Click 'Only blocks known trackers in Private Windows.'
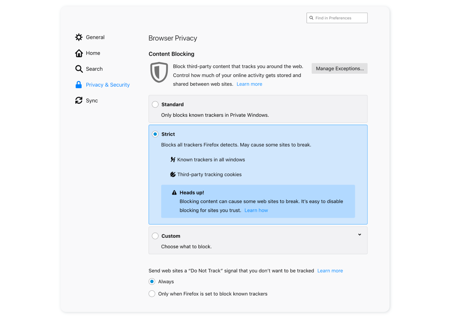Screen dimensions: 450x318 [x=215, y=115]
